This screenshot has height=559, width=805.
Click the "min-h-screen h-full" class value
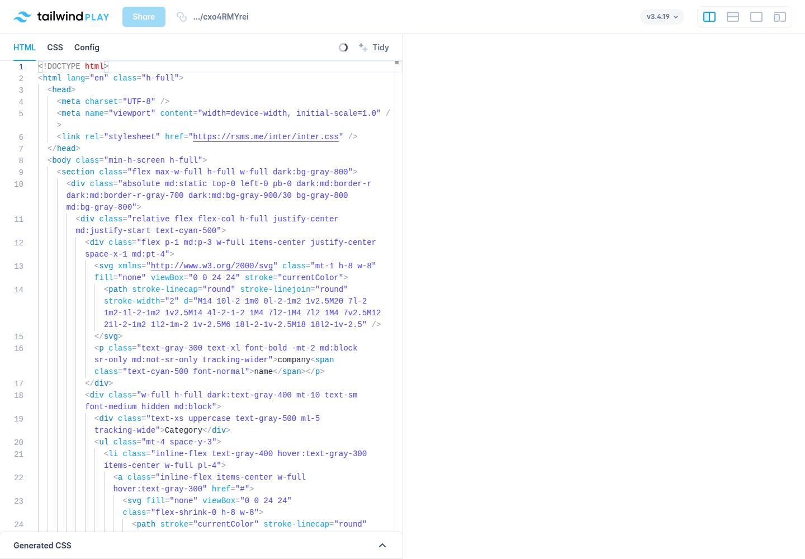click(x=153, y=160)
